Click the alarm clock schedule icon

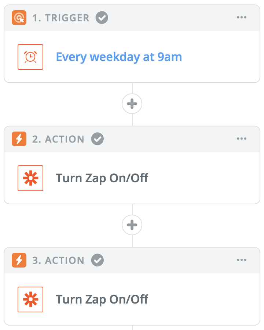30,57
